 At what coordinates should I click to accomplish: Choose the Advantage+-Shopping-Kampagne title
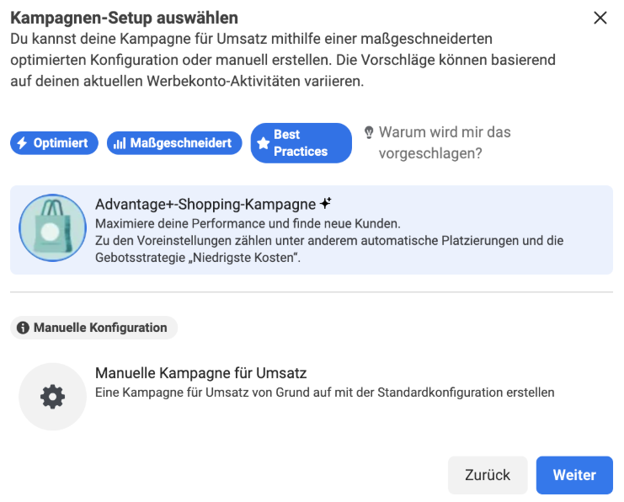point(205,204)
